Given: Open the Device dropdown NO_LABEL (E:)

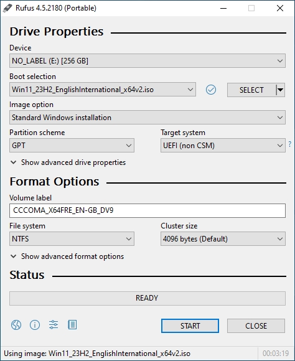Looking at the screenshot, I should coord(147,61).
